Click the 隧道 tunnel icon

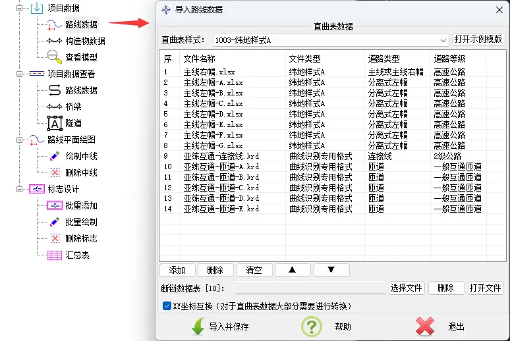tap(54, 123)
